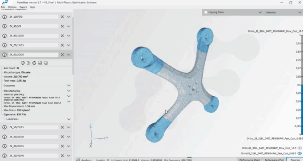303x161 pixels.
Task: Expand the ZX_90/5/5 solution details
Action: tap(68, 26)
